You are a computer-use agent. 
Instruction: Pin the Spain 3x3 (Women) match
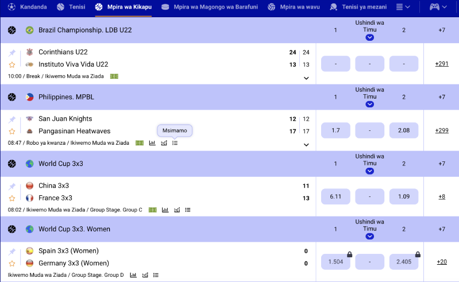point(12,252)
